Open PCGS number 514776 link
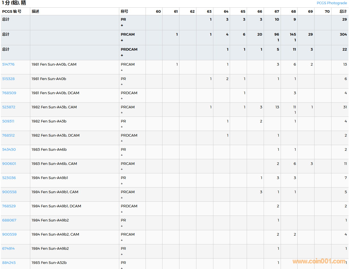 (8, 64)
